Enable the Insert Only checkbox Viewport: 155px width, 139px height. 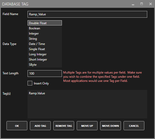pos(30,83)
